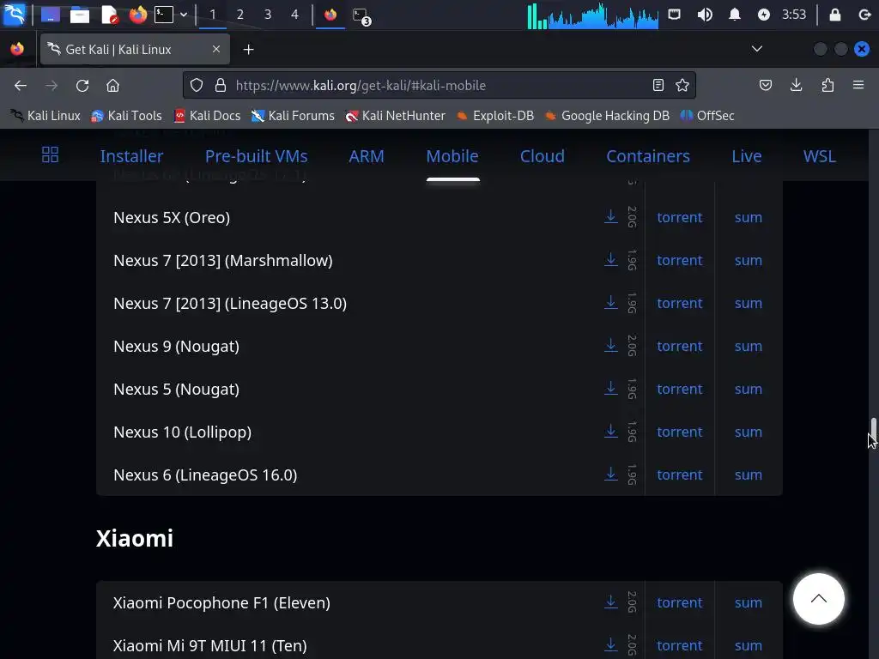Go to the Containers section
The width and height of the screenshot is (879, 659).
coord(648,156)
